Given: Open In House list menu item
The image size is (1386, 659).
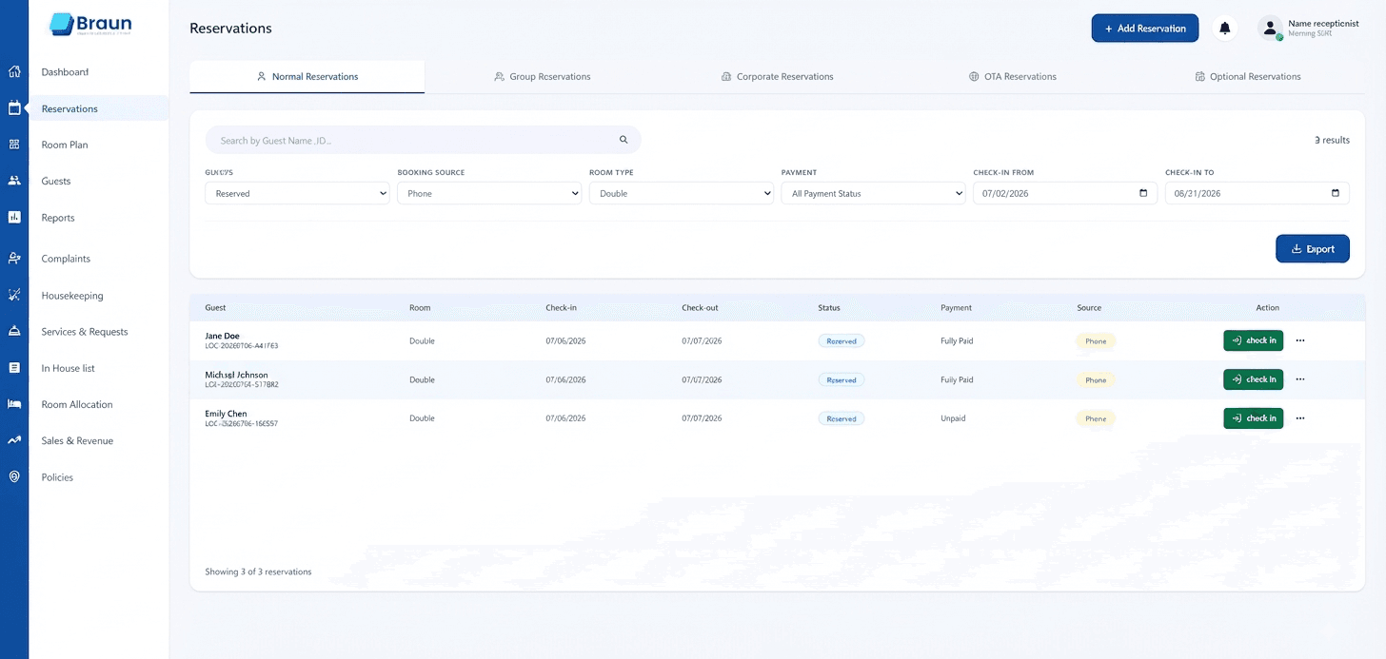Looking at the screenshot, I should 68,368.
